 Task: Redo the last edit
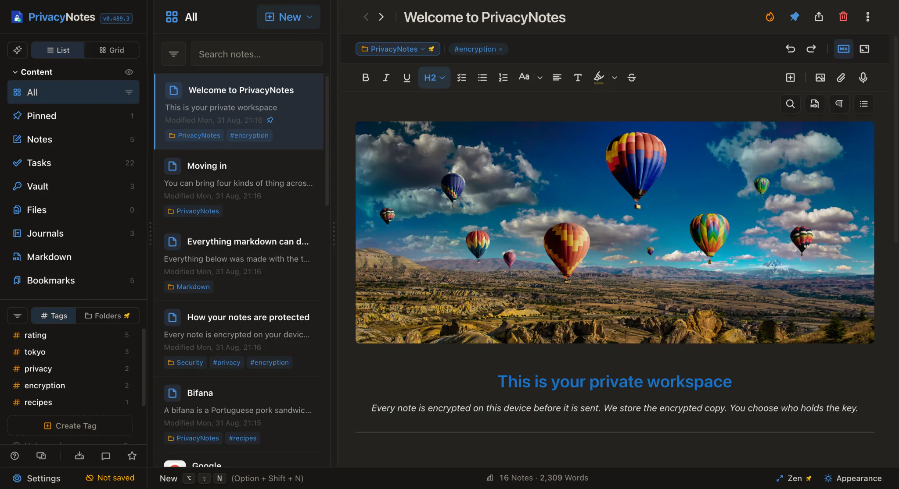click(x=811, y=49)
